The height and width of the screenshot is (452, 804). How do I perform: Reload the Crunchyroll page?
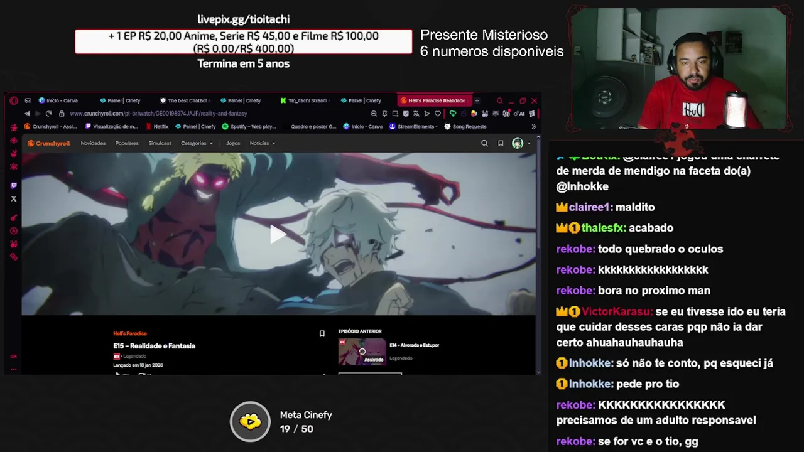pos(48,114)
